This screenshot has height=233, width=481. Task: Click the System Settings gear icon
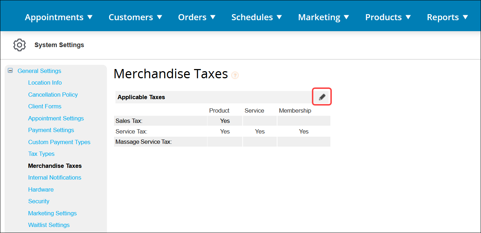19,45
